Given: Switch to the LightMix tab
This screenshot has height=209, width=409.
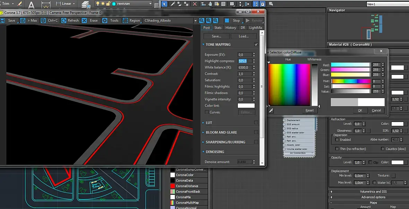Looking at the screenshot, I should 255,28.
